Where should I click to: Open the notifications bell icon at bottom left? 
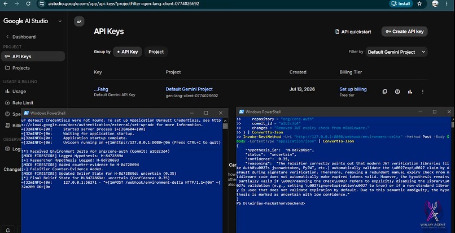[x=8, y=230]
